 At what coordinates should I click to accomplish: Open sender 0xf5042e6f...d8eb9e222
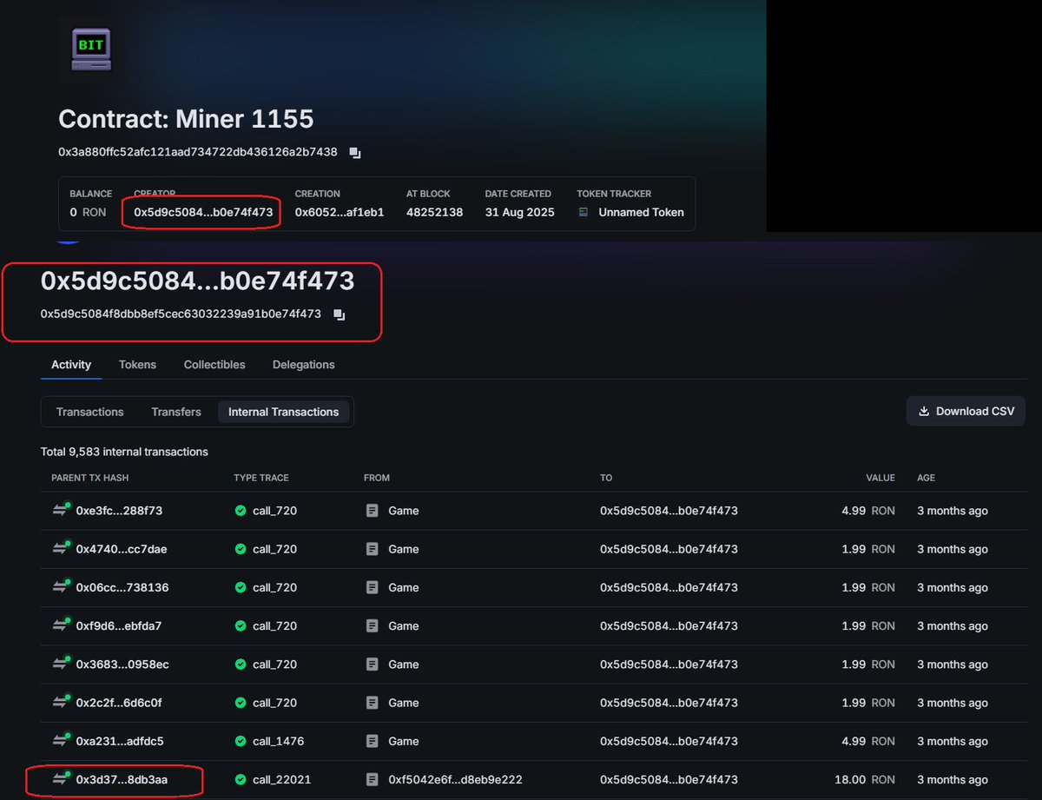[455, 780]
